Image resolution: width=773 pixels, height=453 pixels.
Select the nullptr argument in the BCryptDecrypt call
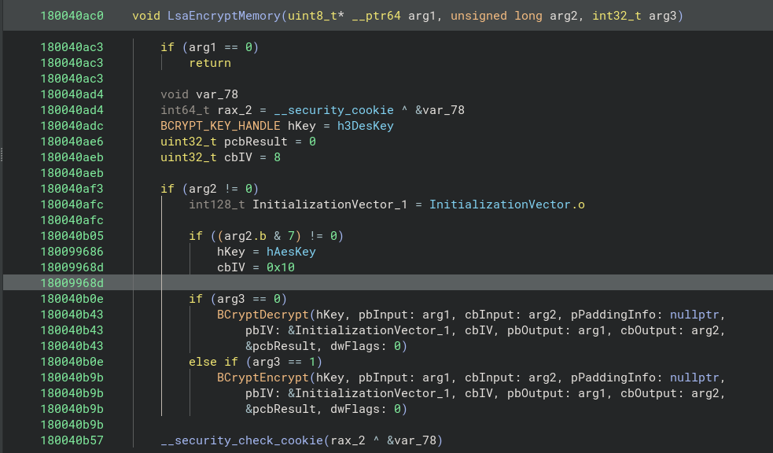coord(694,315)
